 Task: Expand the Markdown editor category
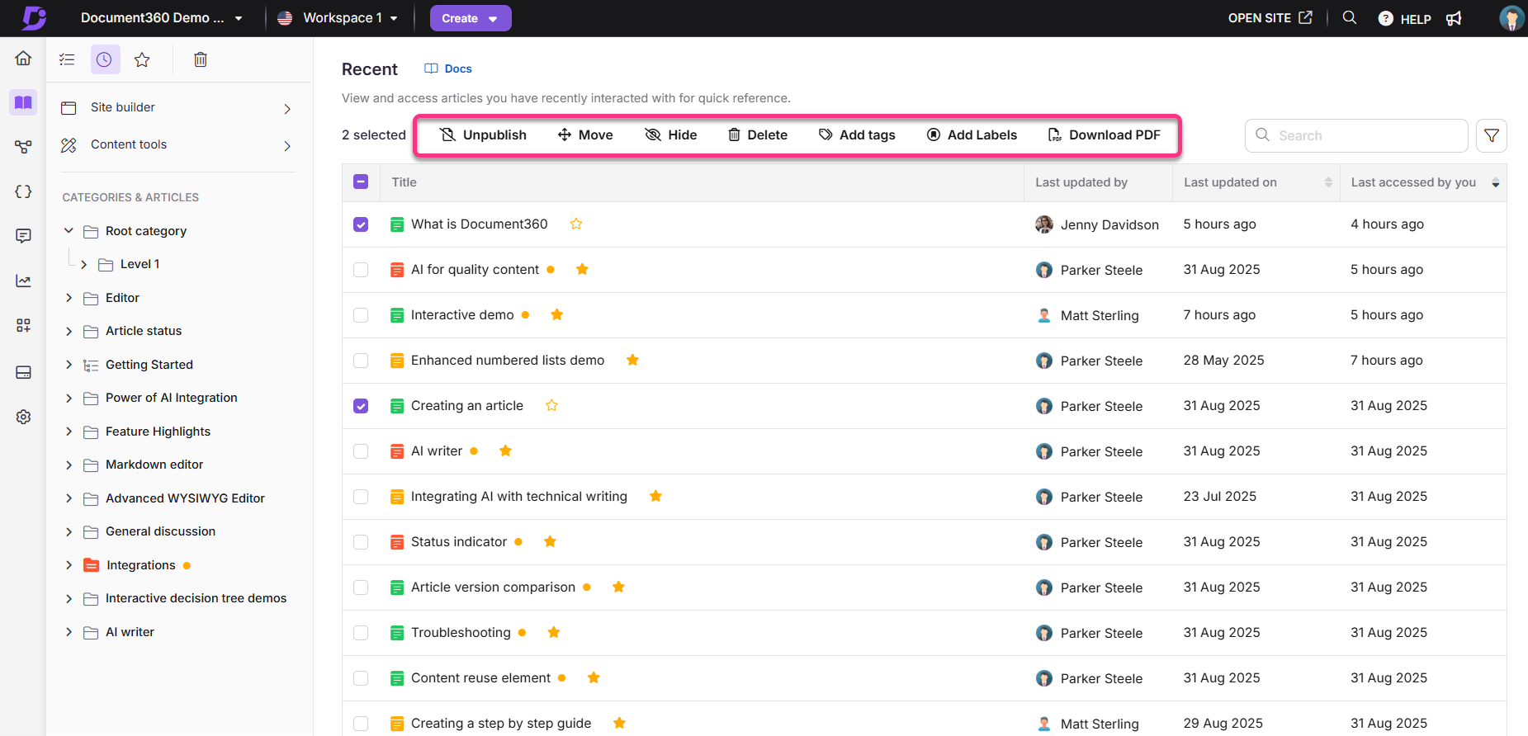click(x=69, y=465)
